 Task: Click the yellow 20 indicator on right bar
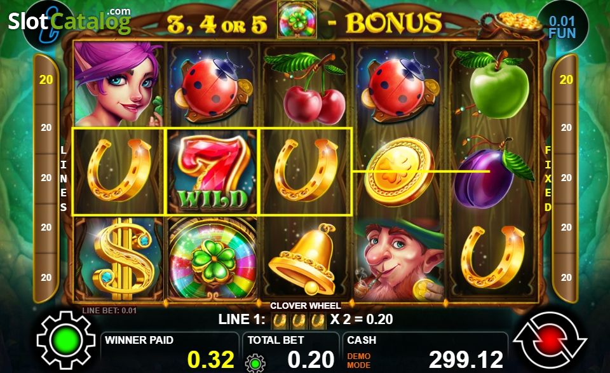(x=566, y=79)
